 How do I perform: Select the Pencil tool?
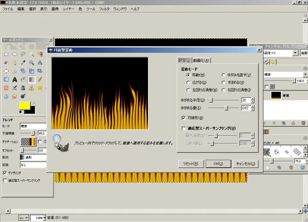pos(40,80)
